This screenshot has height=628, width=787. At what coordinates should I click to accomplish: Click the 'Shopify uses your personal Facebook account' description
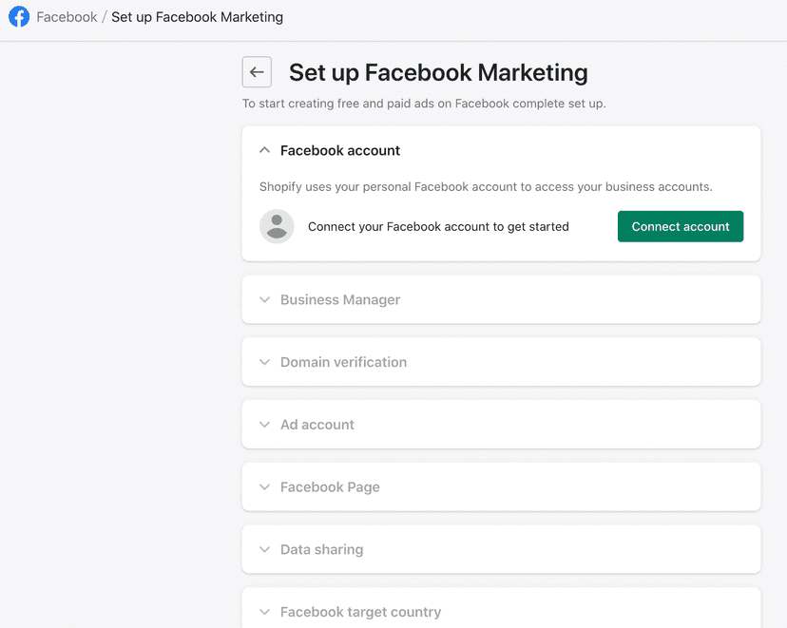coord(486,186)
